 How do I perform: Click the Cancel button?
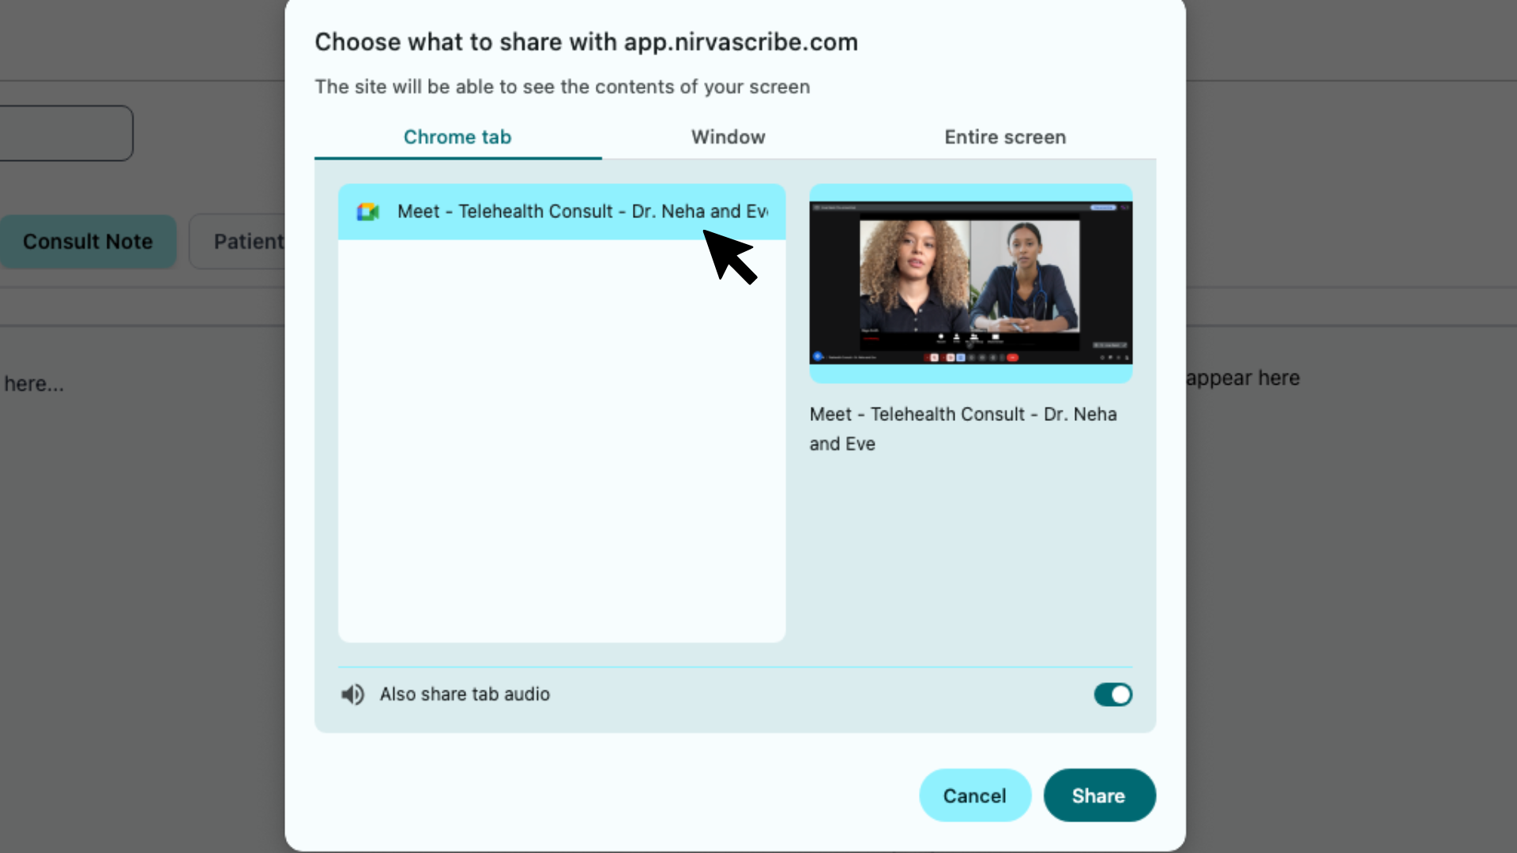pos(974,795)
